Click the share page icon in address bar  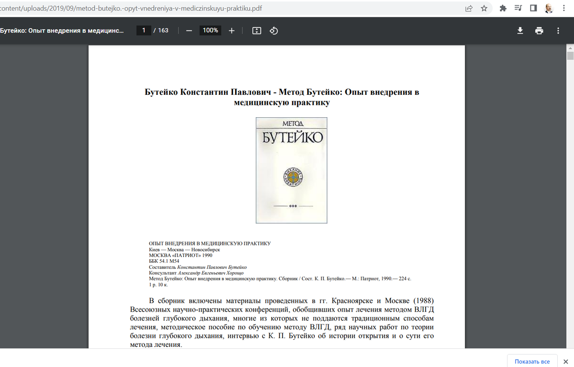(x=469, y=8)
